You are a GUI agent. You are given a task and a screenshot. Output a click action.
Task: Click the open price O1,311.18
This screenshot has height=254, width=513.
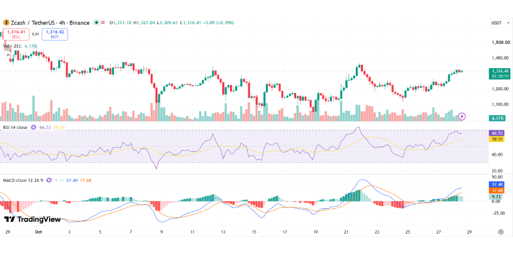pos(121,22)
